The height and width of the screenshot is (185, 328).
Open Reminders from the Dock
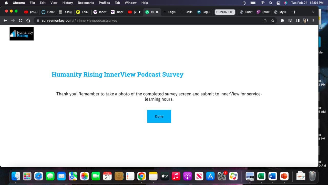130,176
